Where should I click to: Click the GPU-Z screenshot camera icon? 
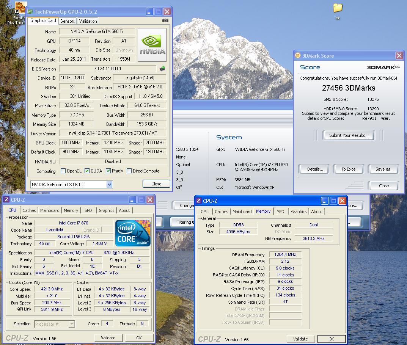point(165,20)
